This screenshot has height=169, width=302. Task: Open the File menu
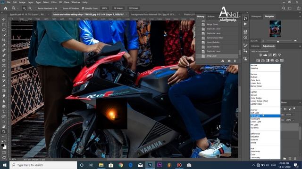pos(8,2)
